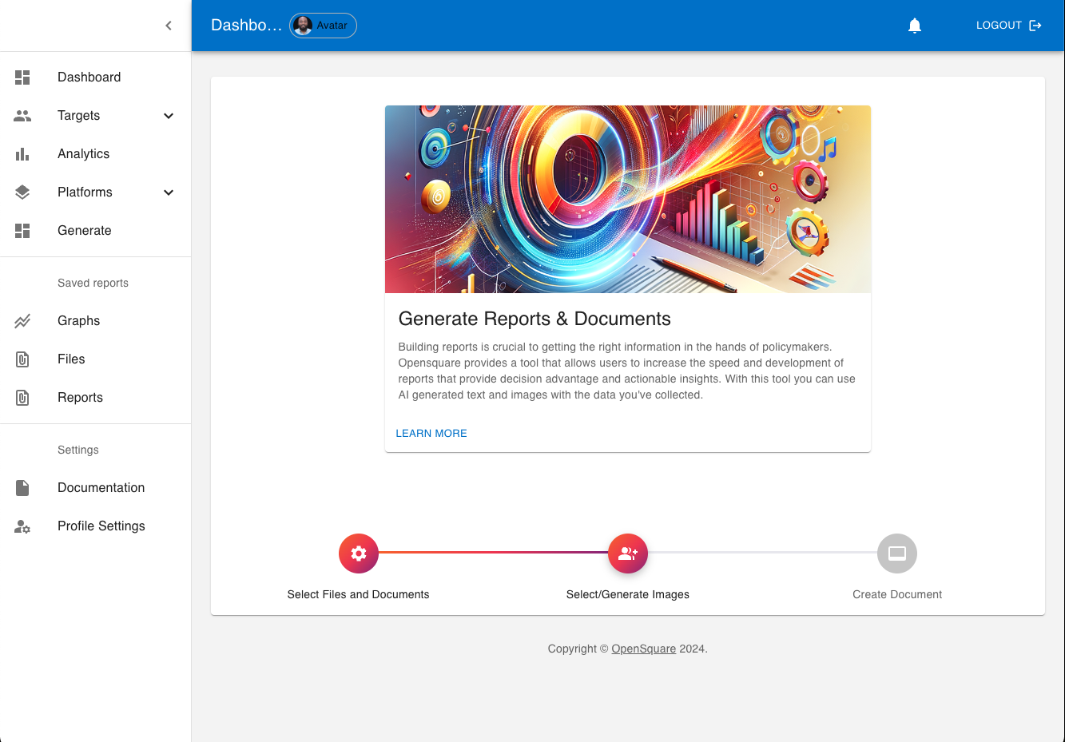Image resolution: width=1065 pixels, height=742 pixels.
Task: Click the Generate grid icon
Action: click(x=22, y=231)
